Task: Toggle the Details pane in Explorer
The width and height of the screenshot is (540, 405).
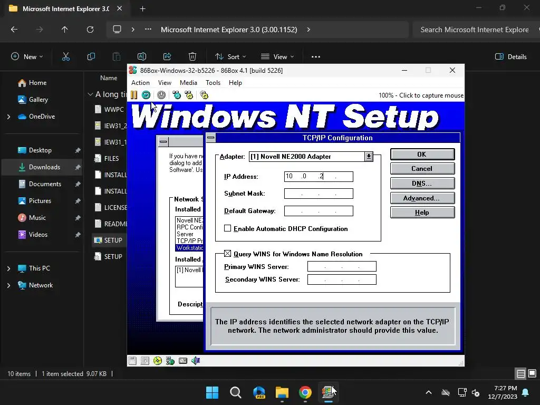Action: coord(510,57)
